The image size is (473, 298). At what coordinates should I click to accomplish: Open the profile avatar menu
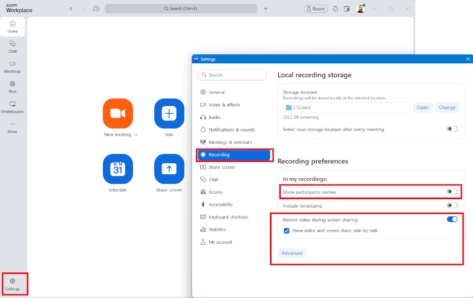point(361,9)
